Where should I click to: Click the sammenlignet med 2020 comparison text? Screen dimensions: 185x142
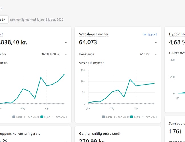pos(37,20)
